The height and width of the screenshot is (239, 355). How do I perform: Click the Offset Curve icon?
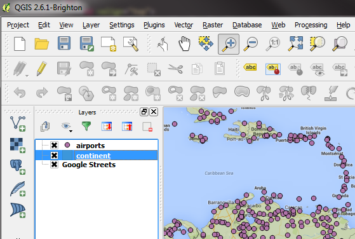coord(242,92)
